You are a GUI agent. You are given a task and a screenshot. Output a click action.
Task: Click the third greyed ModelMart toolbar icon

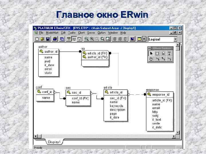pos(126,39)
